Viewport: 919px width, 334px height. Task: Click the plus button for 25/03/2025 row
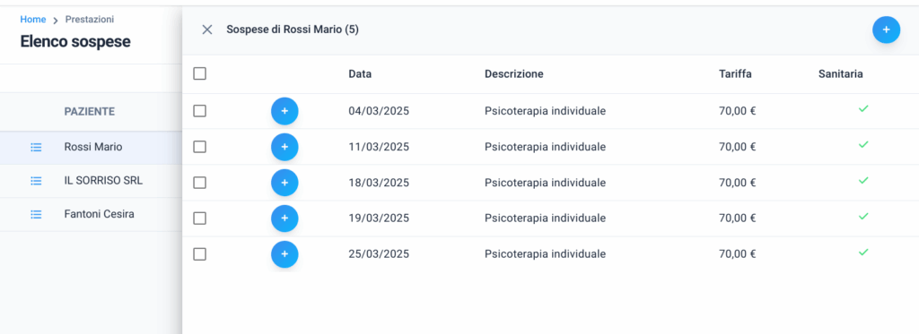coord(284,254)
